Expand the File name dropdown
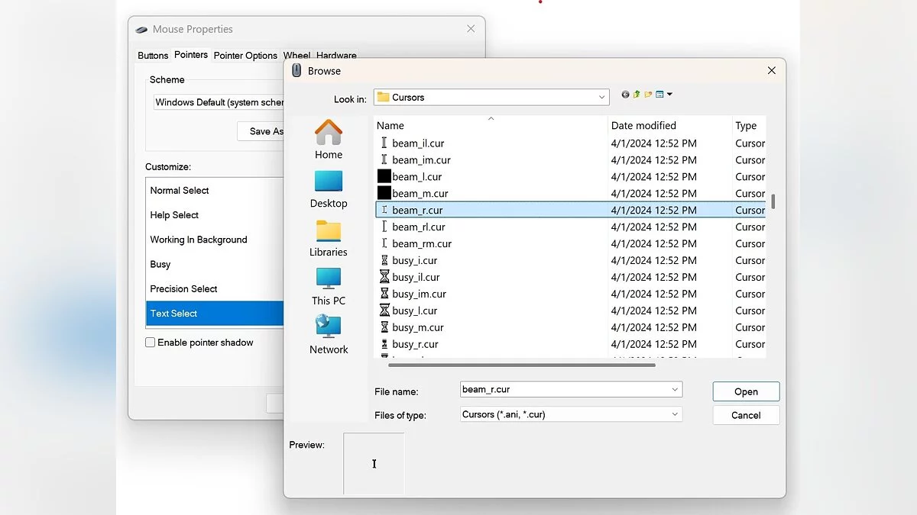The width and height of the screenshot is (917, 515). 675,390
